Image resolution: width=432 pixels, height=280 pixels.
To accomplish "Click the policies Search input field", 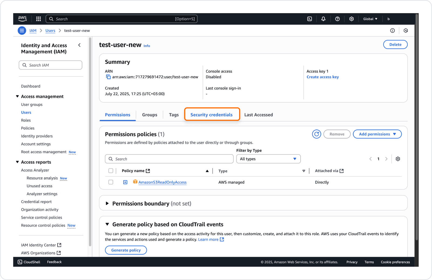I will [x=169, y=159].
